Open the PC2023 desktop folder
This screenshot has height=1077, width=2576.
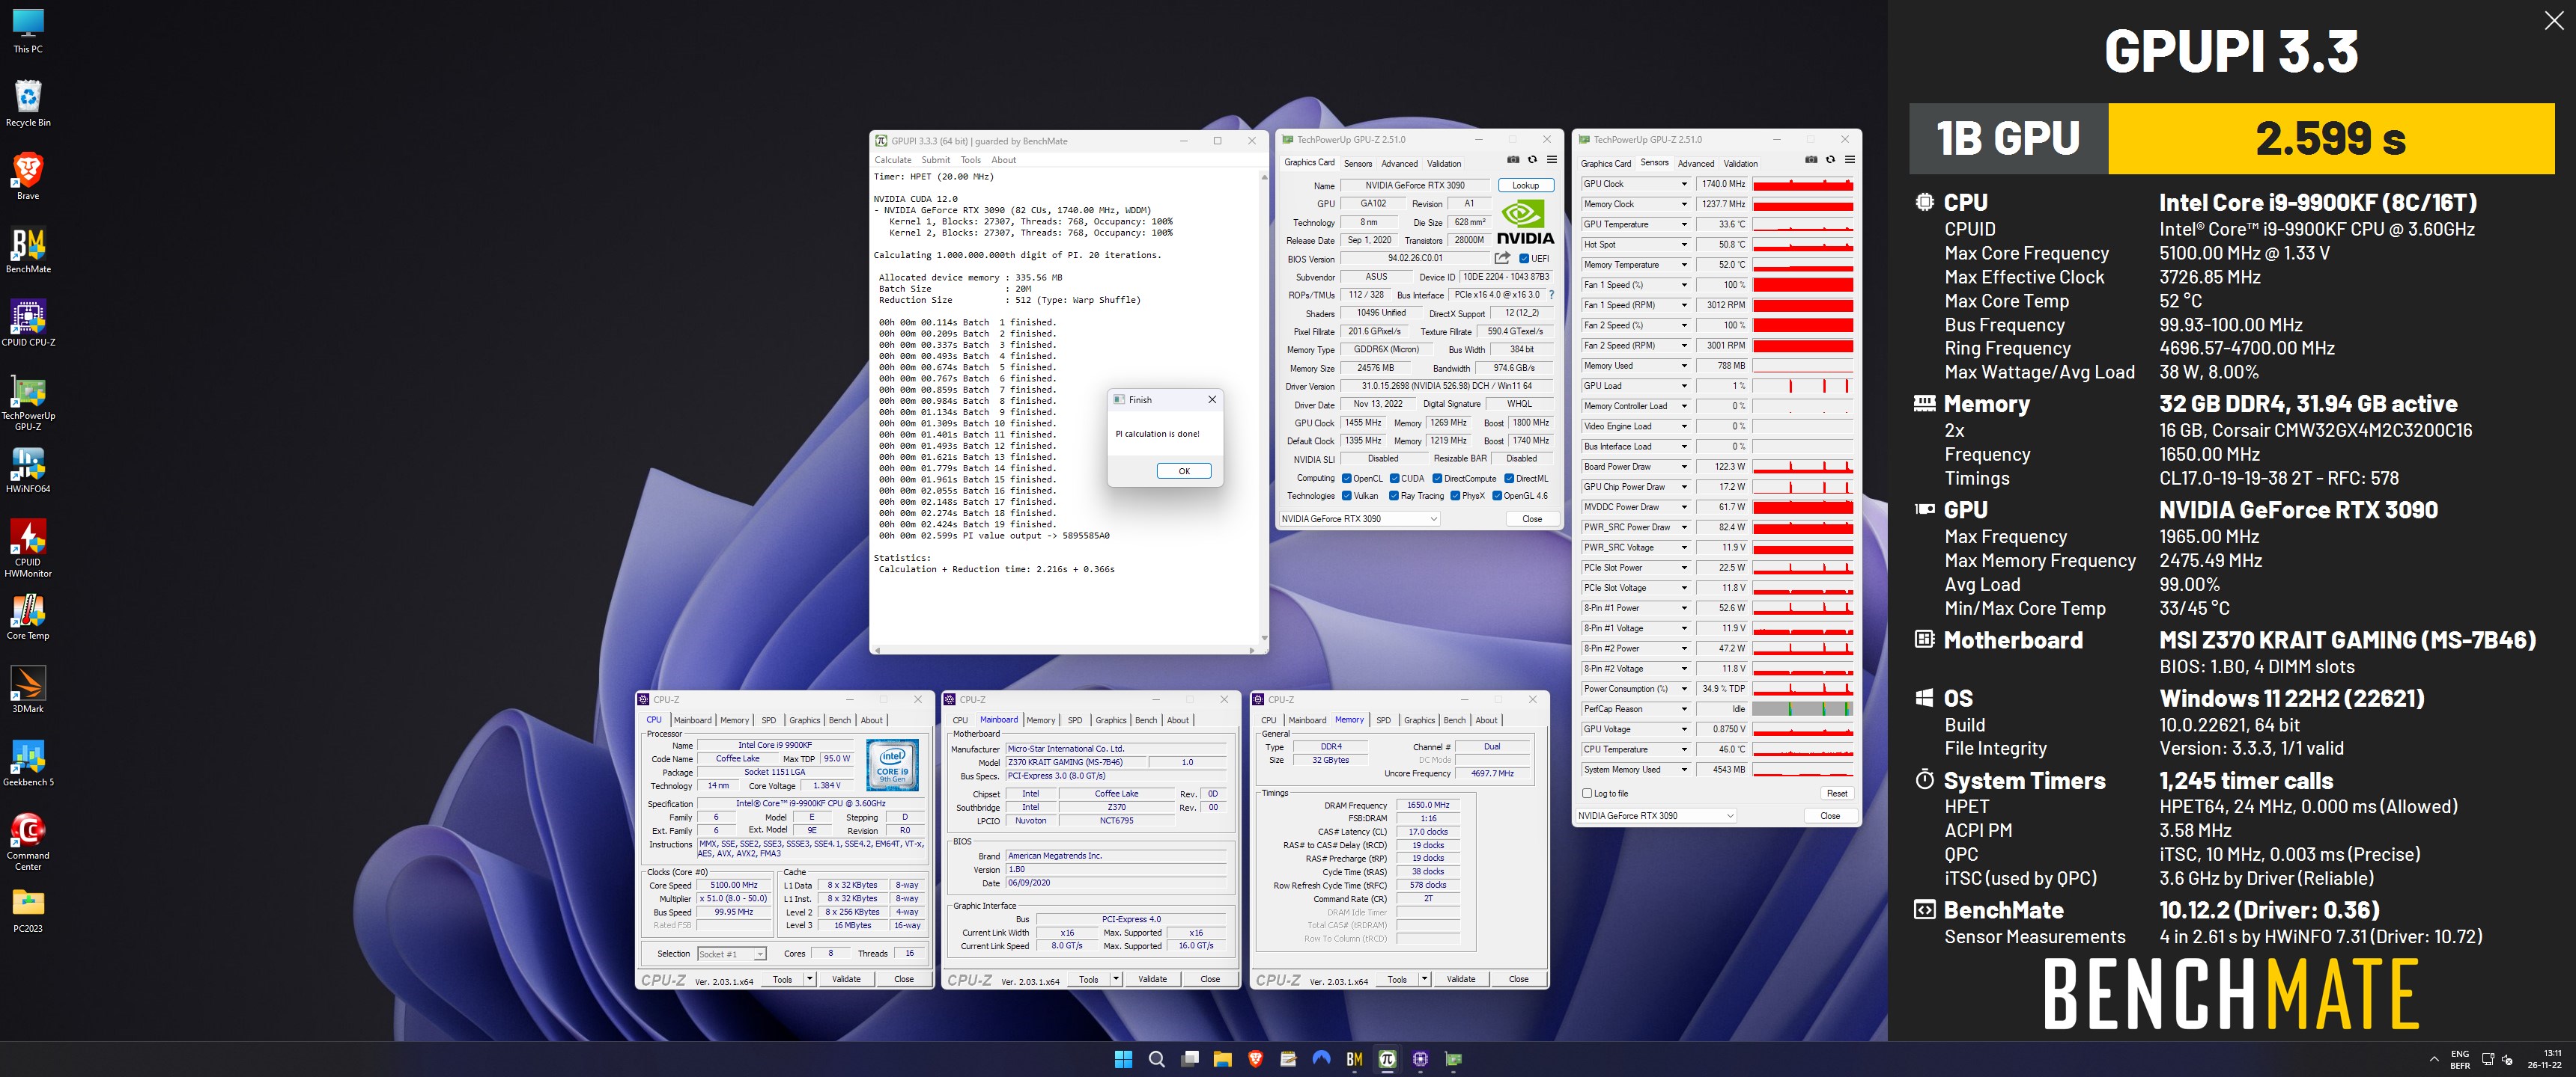(28, 909)
